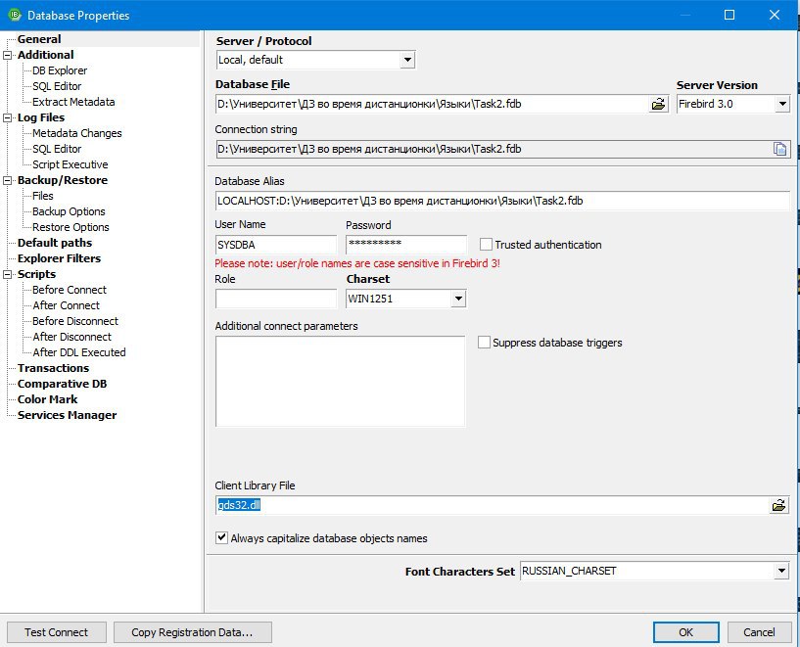Collapse the Backup/Restore tree node
The width and height of the screenshot is (800, 647).
tap(7, 180)
